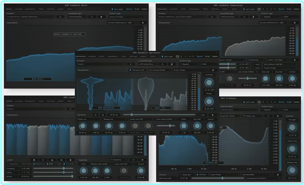
Task: Open Visualization gear settings in Loudness Compressor
Action: pyautogui.click(x=295, y=23)
